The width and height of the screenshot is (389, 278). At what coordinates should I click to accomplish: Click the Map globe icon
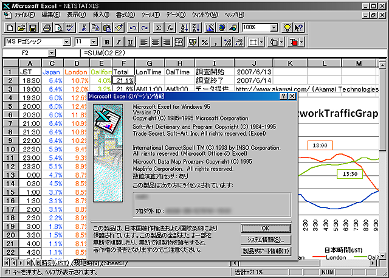point(221,28)
